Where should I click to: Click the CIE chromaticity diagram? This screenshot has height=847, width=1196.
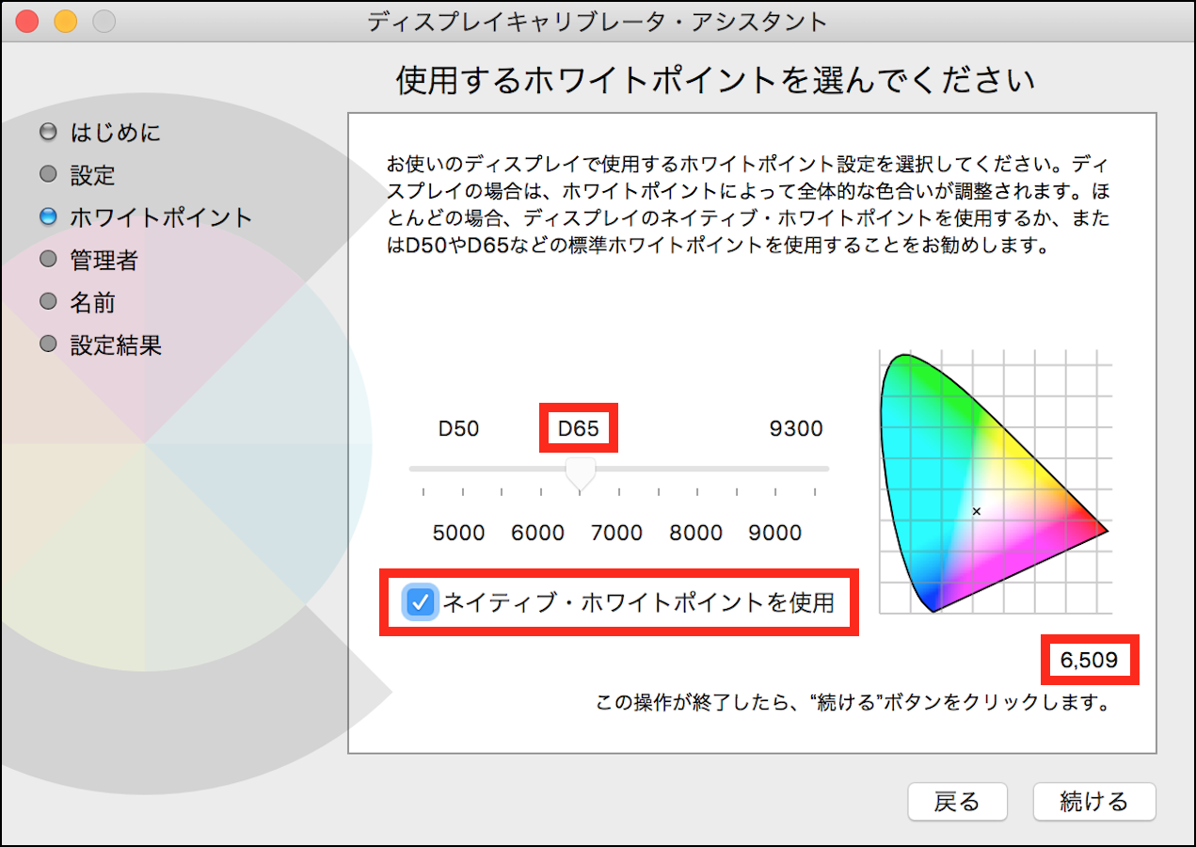point(996,482)
